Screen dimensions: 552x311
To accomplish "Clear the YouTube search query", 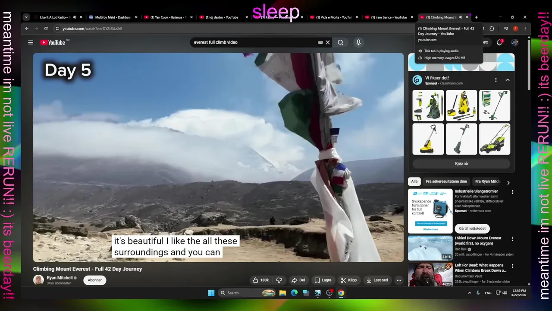I will coord(328,42).
